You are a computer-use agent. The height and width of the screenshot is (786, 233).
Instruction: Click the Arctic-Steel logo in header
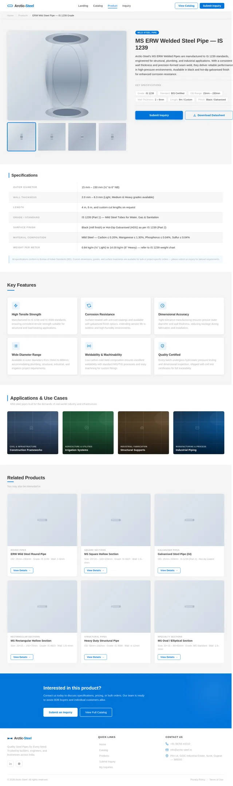pyautogui.click(x=20, y=6)
